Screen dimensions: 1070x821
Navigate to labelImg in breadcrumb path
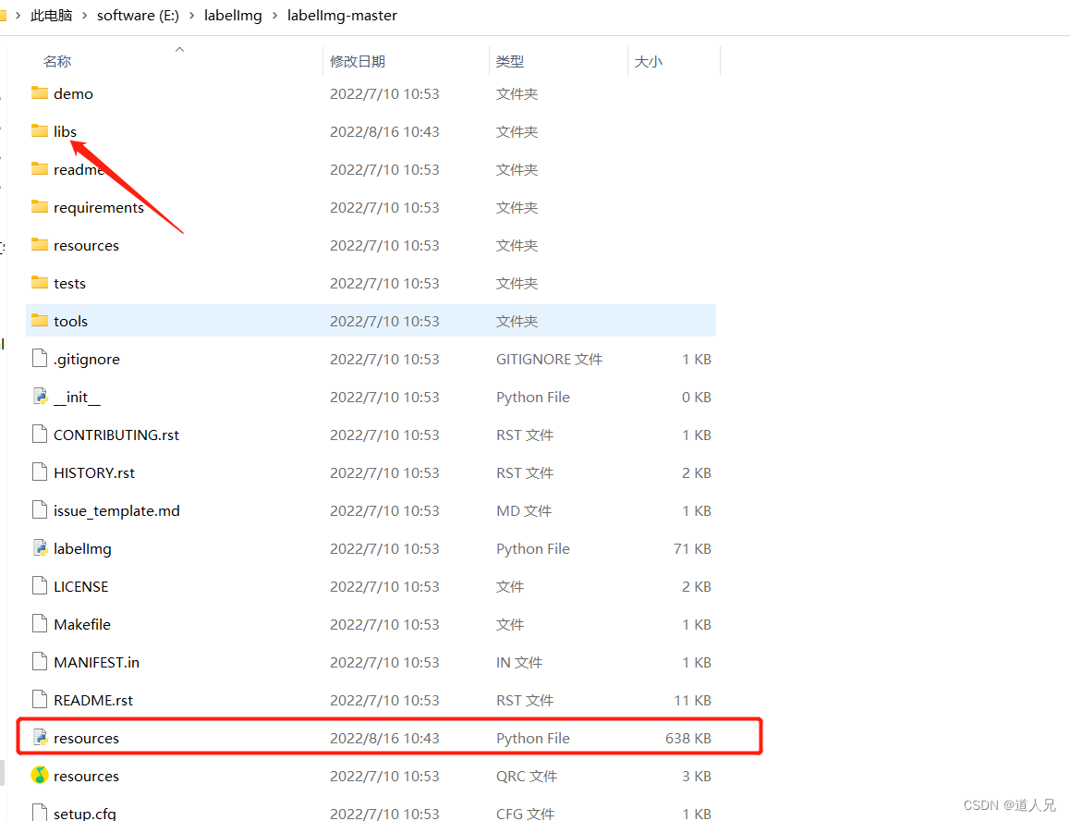click(x=233, y=15)
